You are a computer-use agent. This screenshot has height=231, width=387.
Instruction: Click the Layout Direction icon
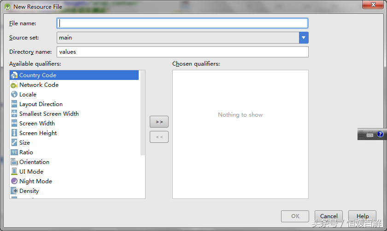point(14,104)
